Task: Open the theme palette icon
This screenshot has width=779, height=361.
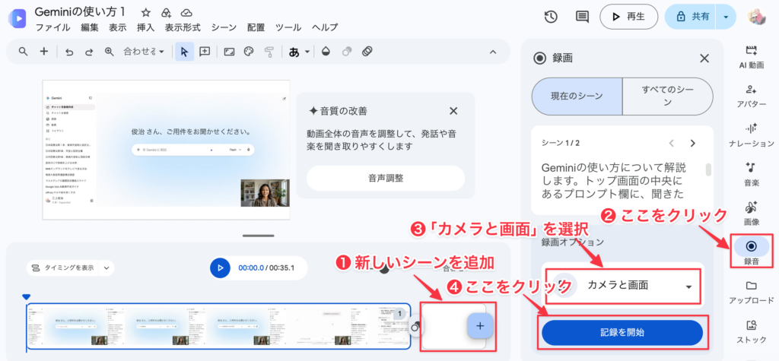Action: (249, 52)
